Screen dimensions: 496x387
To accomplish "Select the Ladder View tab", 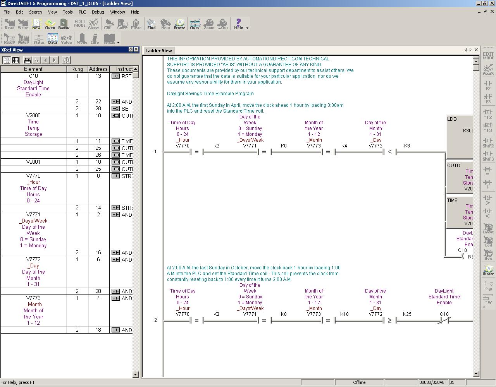I will (158, 51).
